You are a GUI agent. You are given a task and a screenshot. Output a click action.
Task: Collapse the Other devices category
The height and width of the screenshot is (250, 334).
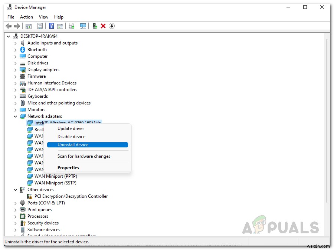15,190
